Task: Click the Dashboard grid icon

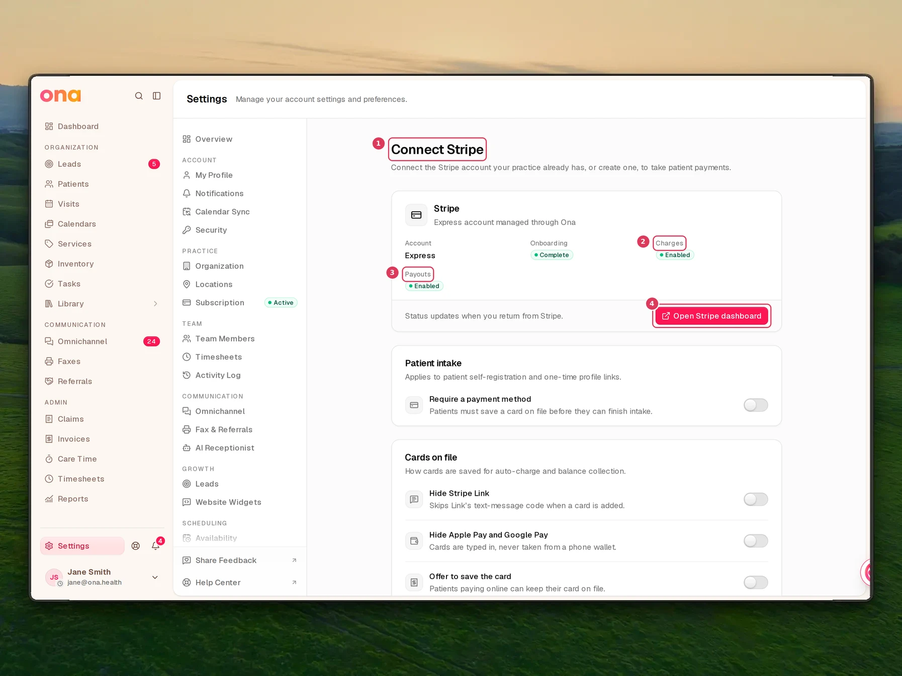Action: click(x=49, y=127)
